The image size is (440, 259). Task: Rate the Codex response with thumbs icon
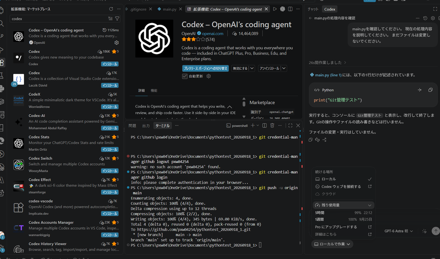[318, 140]
